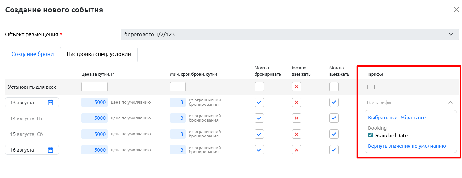Viewport: 462px width, 178px height.
Task: Focus price field in Установить для всех row
Action: (x=94, y=87)
